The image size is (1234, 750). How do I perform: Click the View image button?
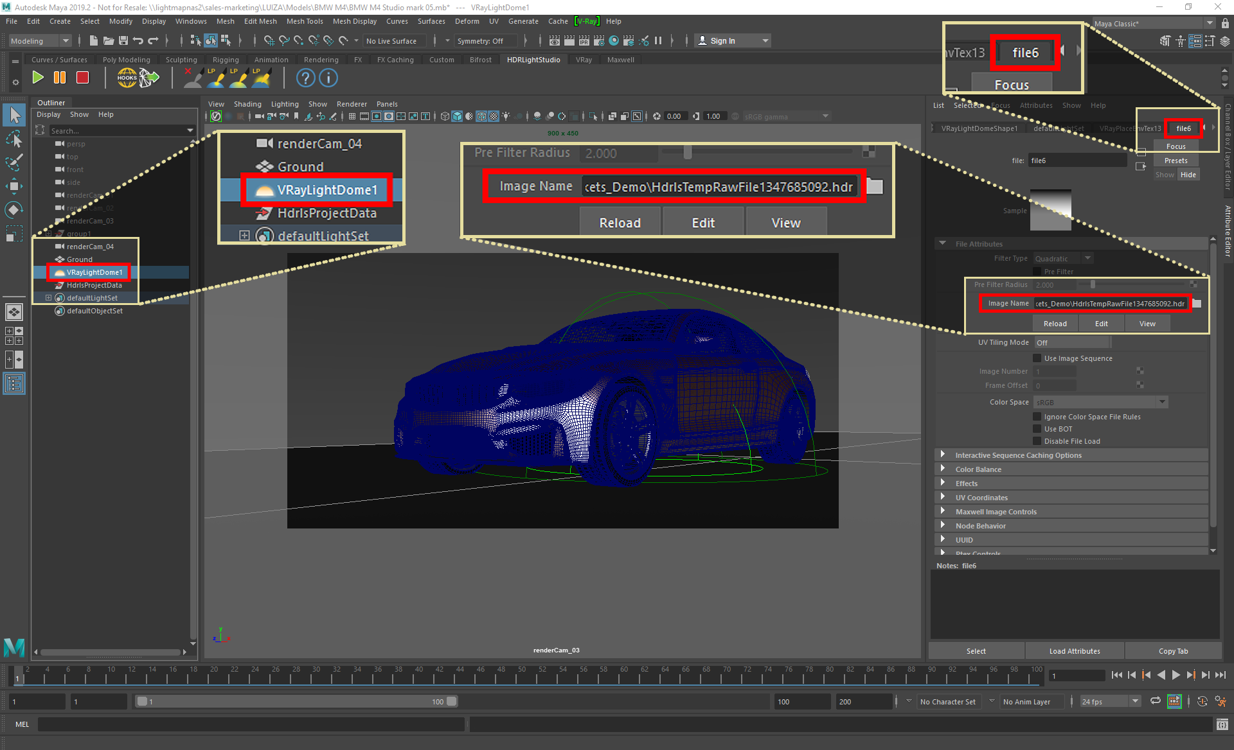point(1147,324)
